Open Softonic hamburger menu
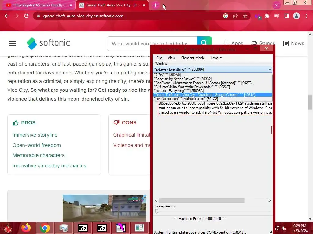 [12, 43]
